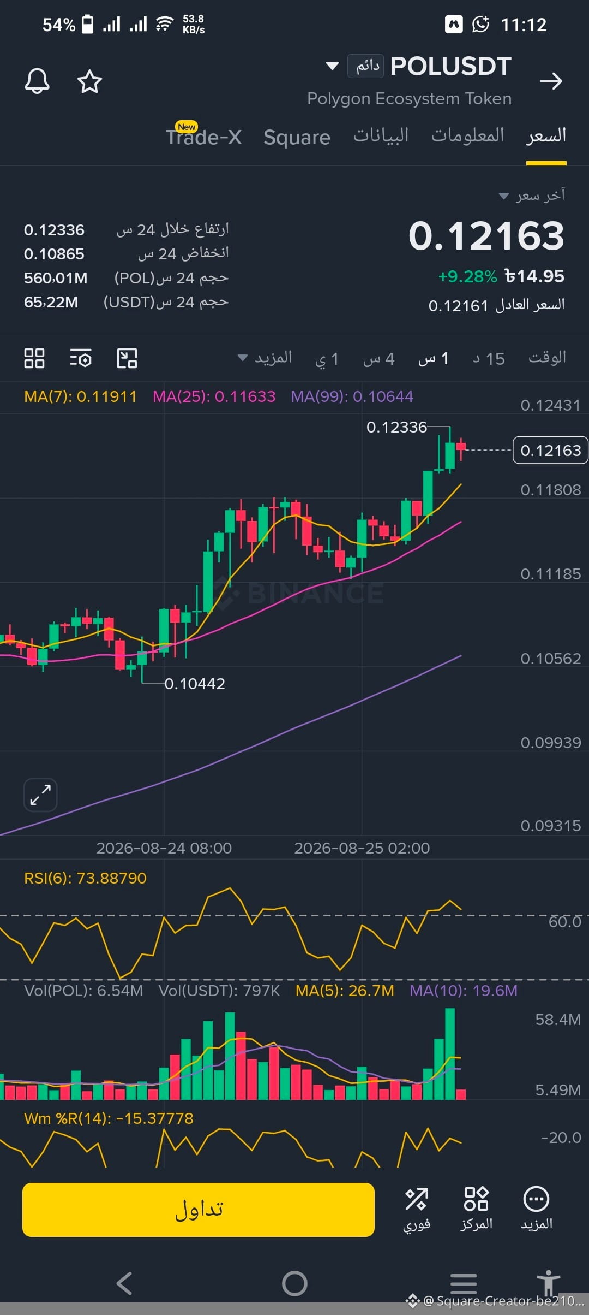Open the آخر سعر last price dropdown
Screen dimensions: 589x1315
point(532,195)
